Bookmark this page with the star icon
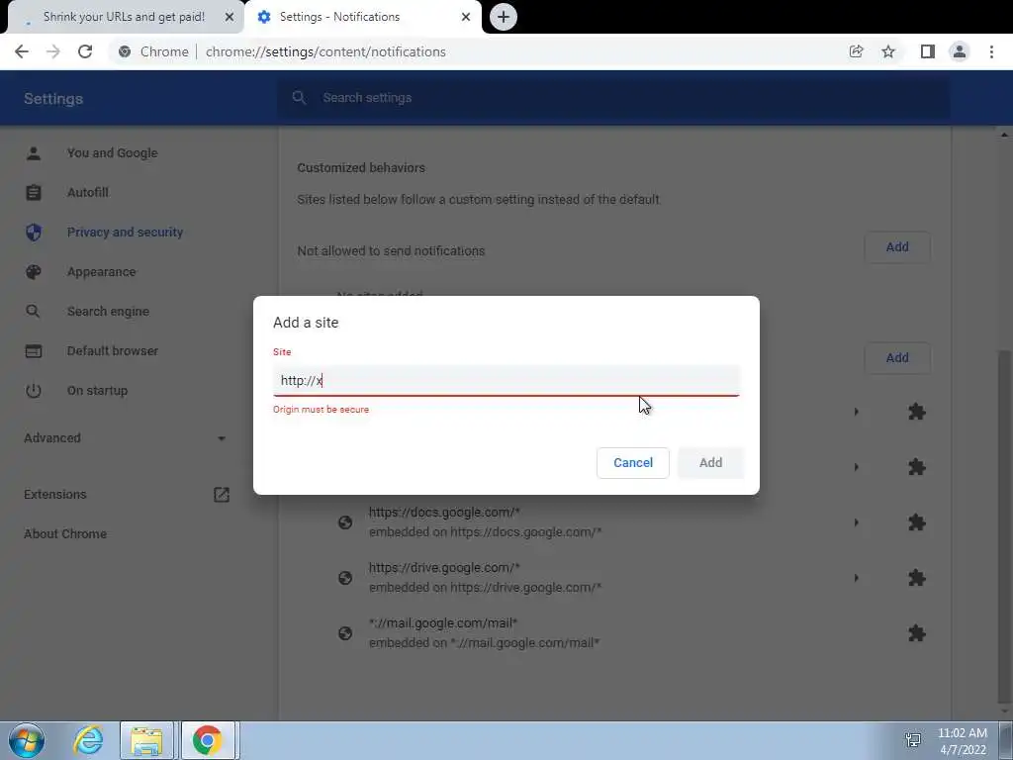 pyautogui.click(x=888, y=51)
